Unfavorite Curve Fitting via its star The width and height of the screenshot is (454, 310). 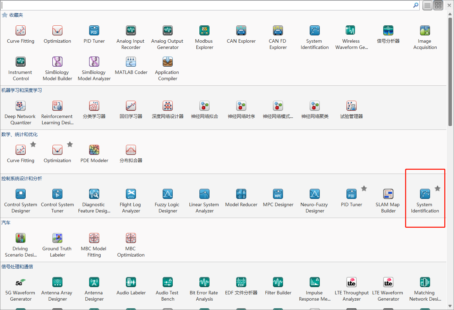[33, 144]
